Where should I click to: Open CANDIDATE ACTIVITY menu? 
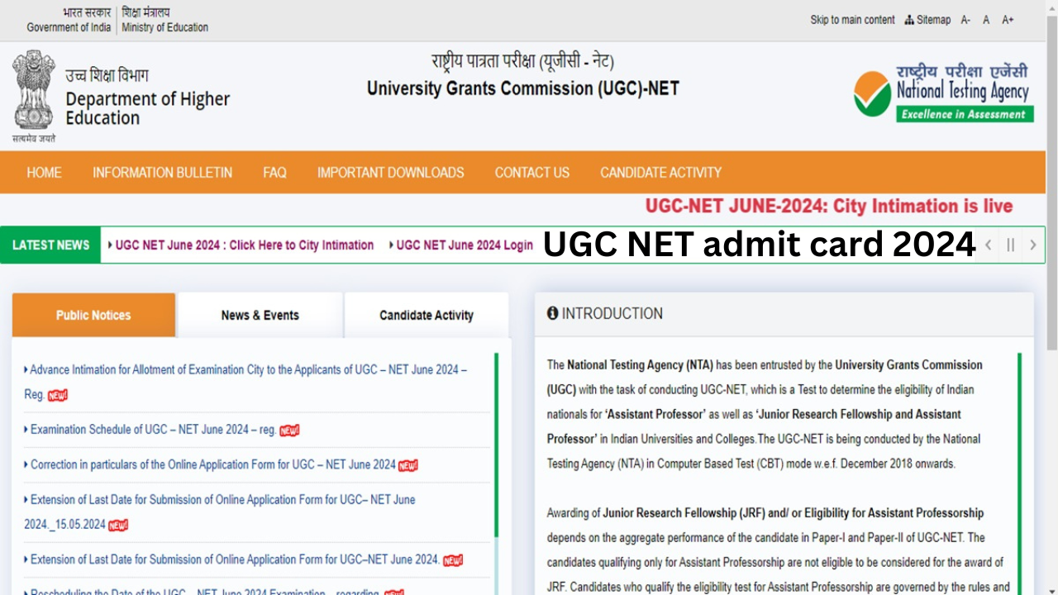(x=660, y=173)
